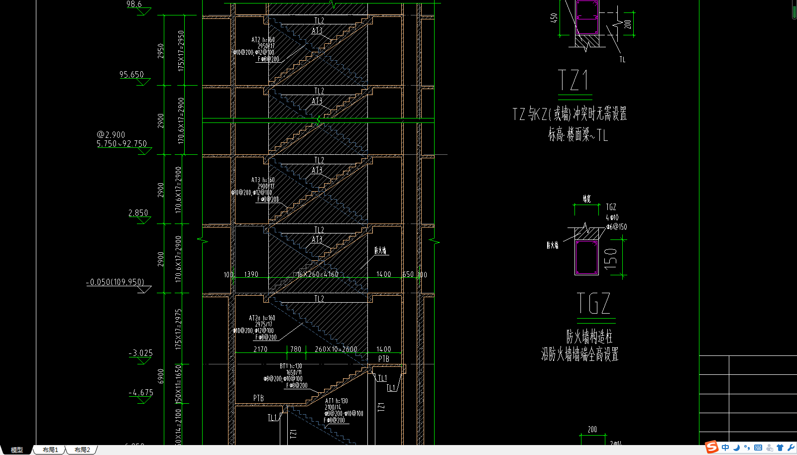The width and height of the screenshot is (797, 455).
Task: Switch the Chinese punctuation mode icon
Action: [x=747, y=448]
